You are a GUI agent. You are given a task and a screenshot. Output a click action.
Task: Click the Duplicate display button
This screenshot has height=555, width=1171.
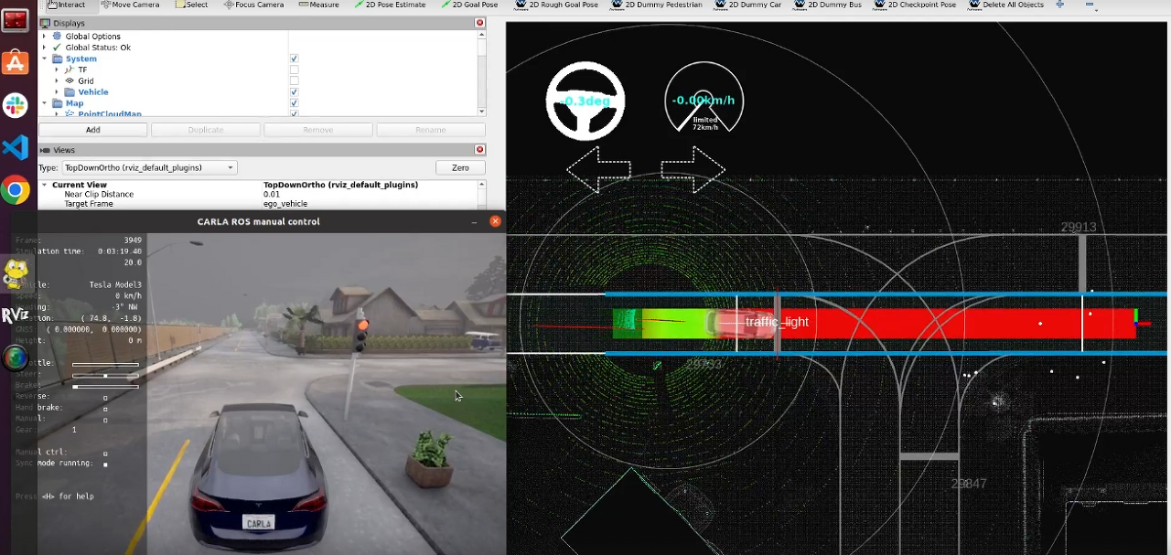pyautogui.click(x=205, y=130)
